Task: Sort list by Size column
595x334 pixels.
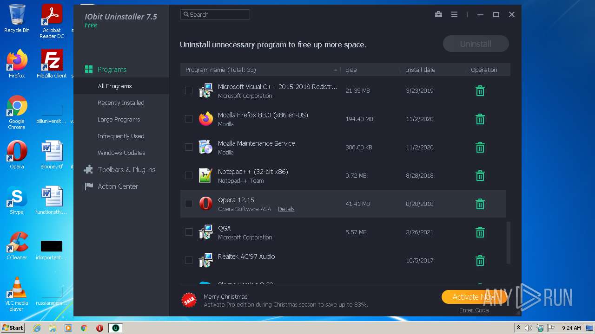Action: pos(370,70)
